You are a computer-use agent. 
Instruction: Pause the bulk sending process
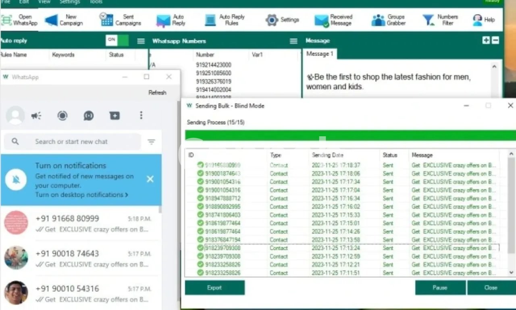tap(440, 288)
